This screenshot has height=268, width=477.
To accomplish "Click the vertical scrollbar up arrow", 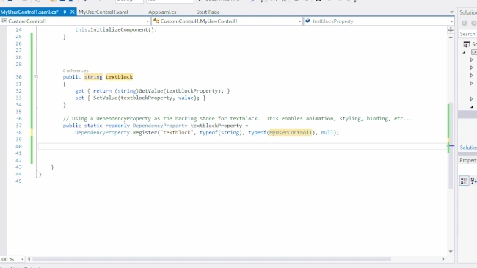I will tap(451, 37).
